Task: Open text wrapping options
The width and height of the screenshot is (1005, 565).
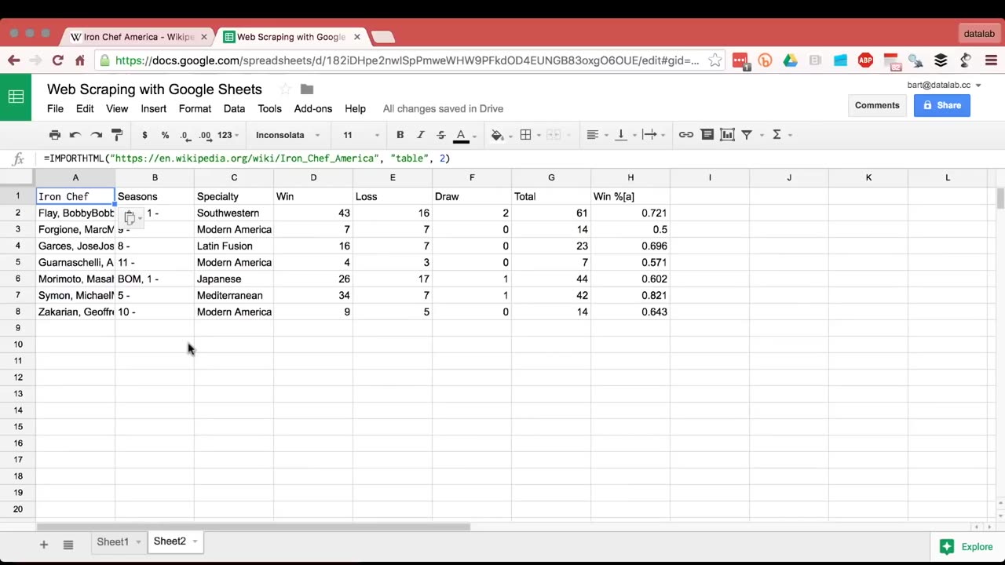Action: pos(650,135)
